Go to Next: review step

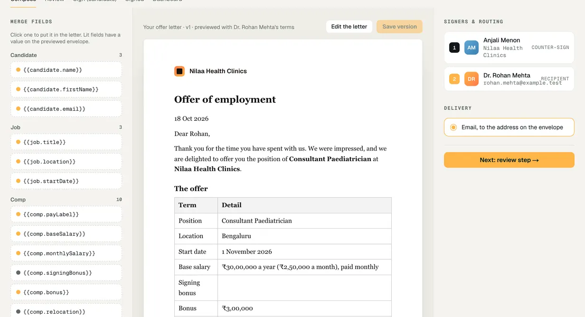pos(509,160)
